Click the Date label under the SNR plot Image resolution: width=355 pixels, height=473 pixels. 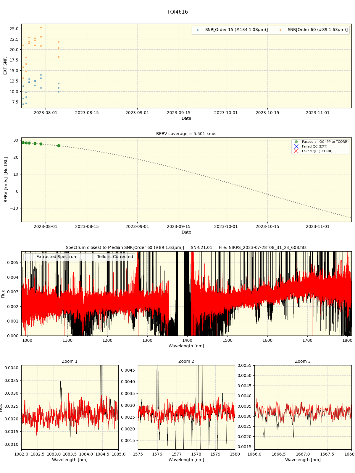186,118
